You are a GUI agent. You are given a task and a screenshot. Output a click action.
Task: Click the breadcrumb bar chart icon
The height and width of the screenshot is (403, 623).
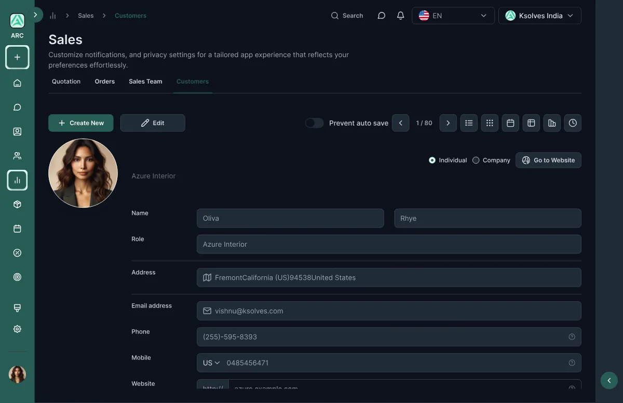click(52, 16)
